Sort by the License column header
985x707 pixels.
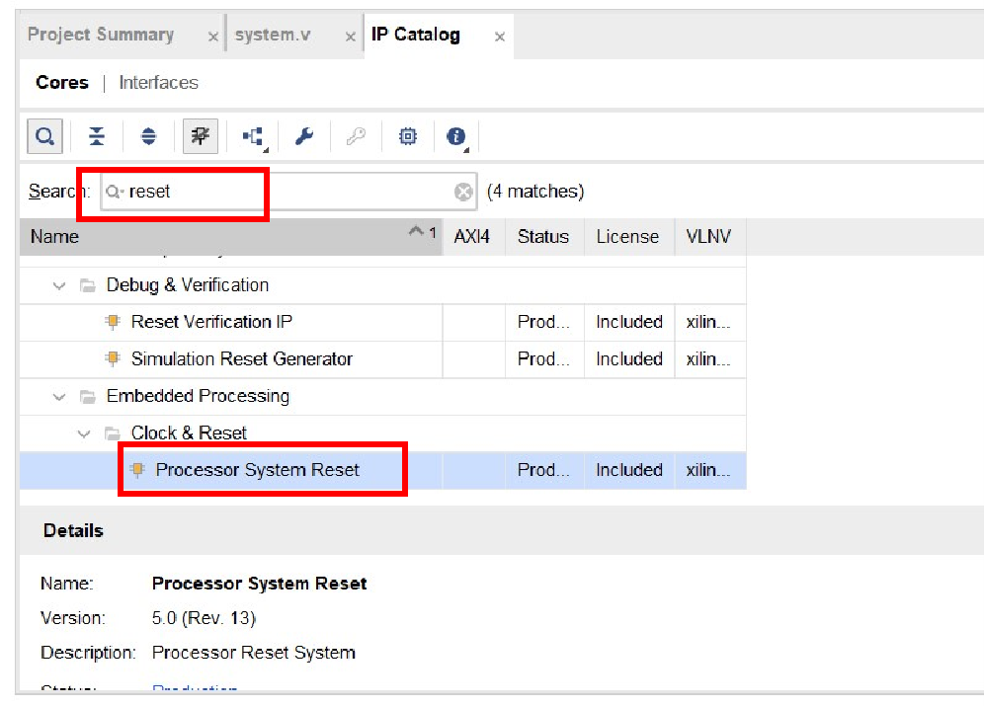[628, 237]
